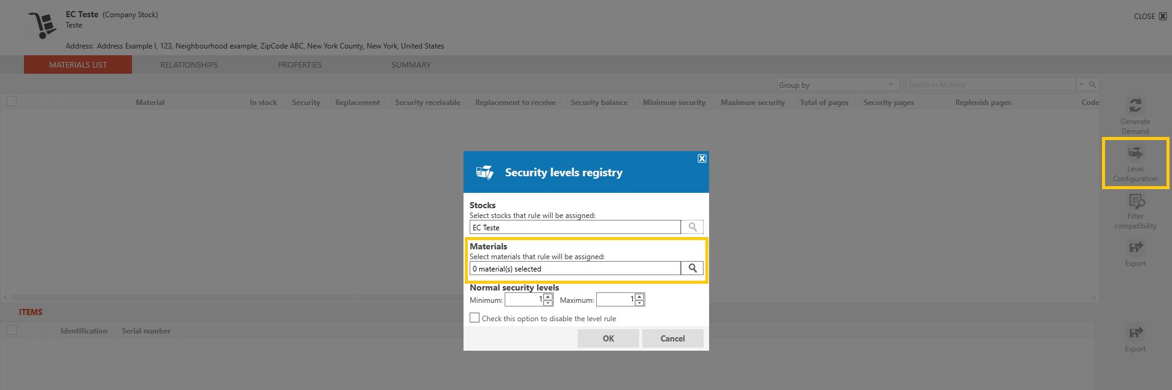
Task: Click the Filter compatibility icon
Action: (x=1136, y=201)
